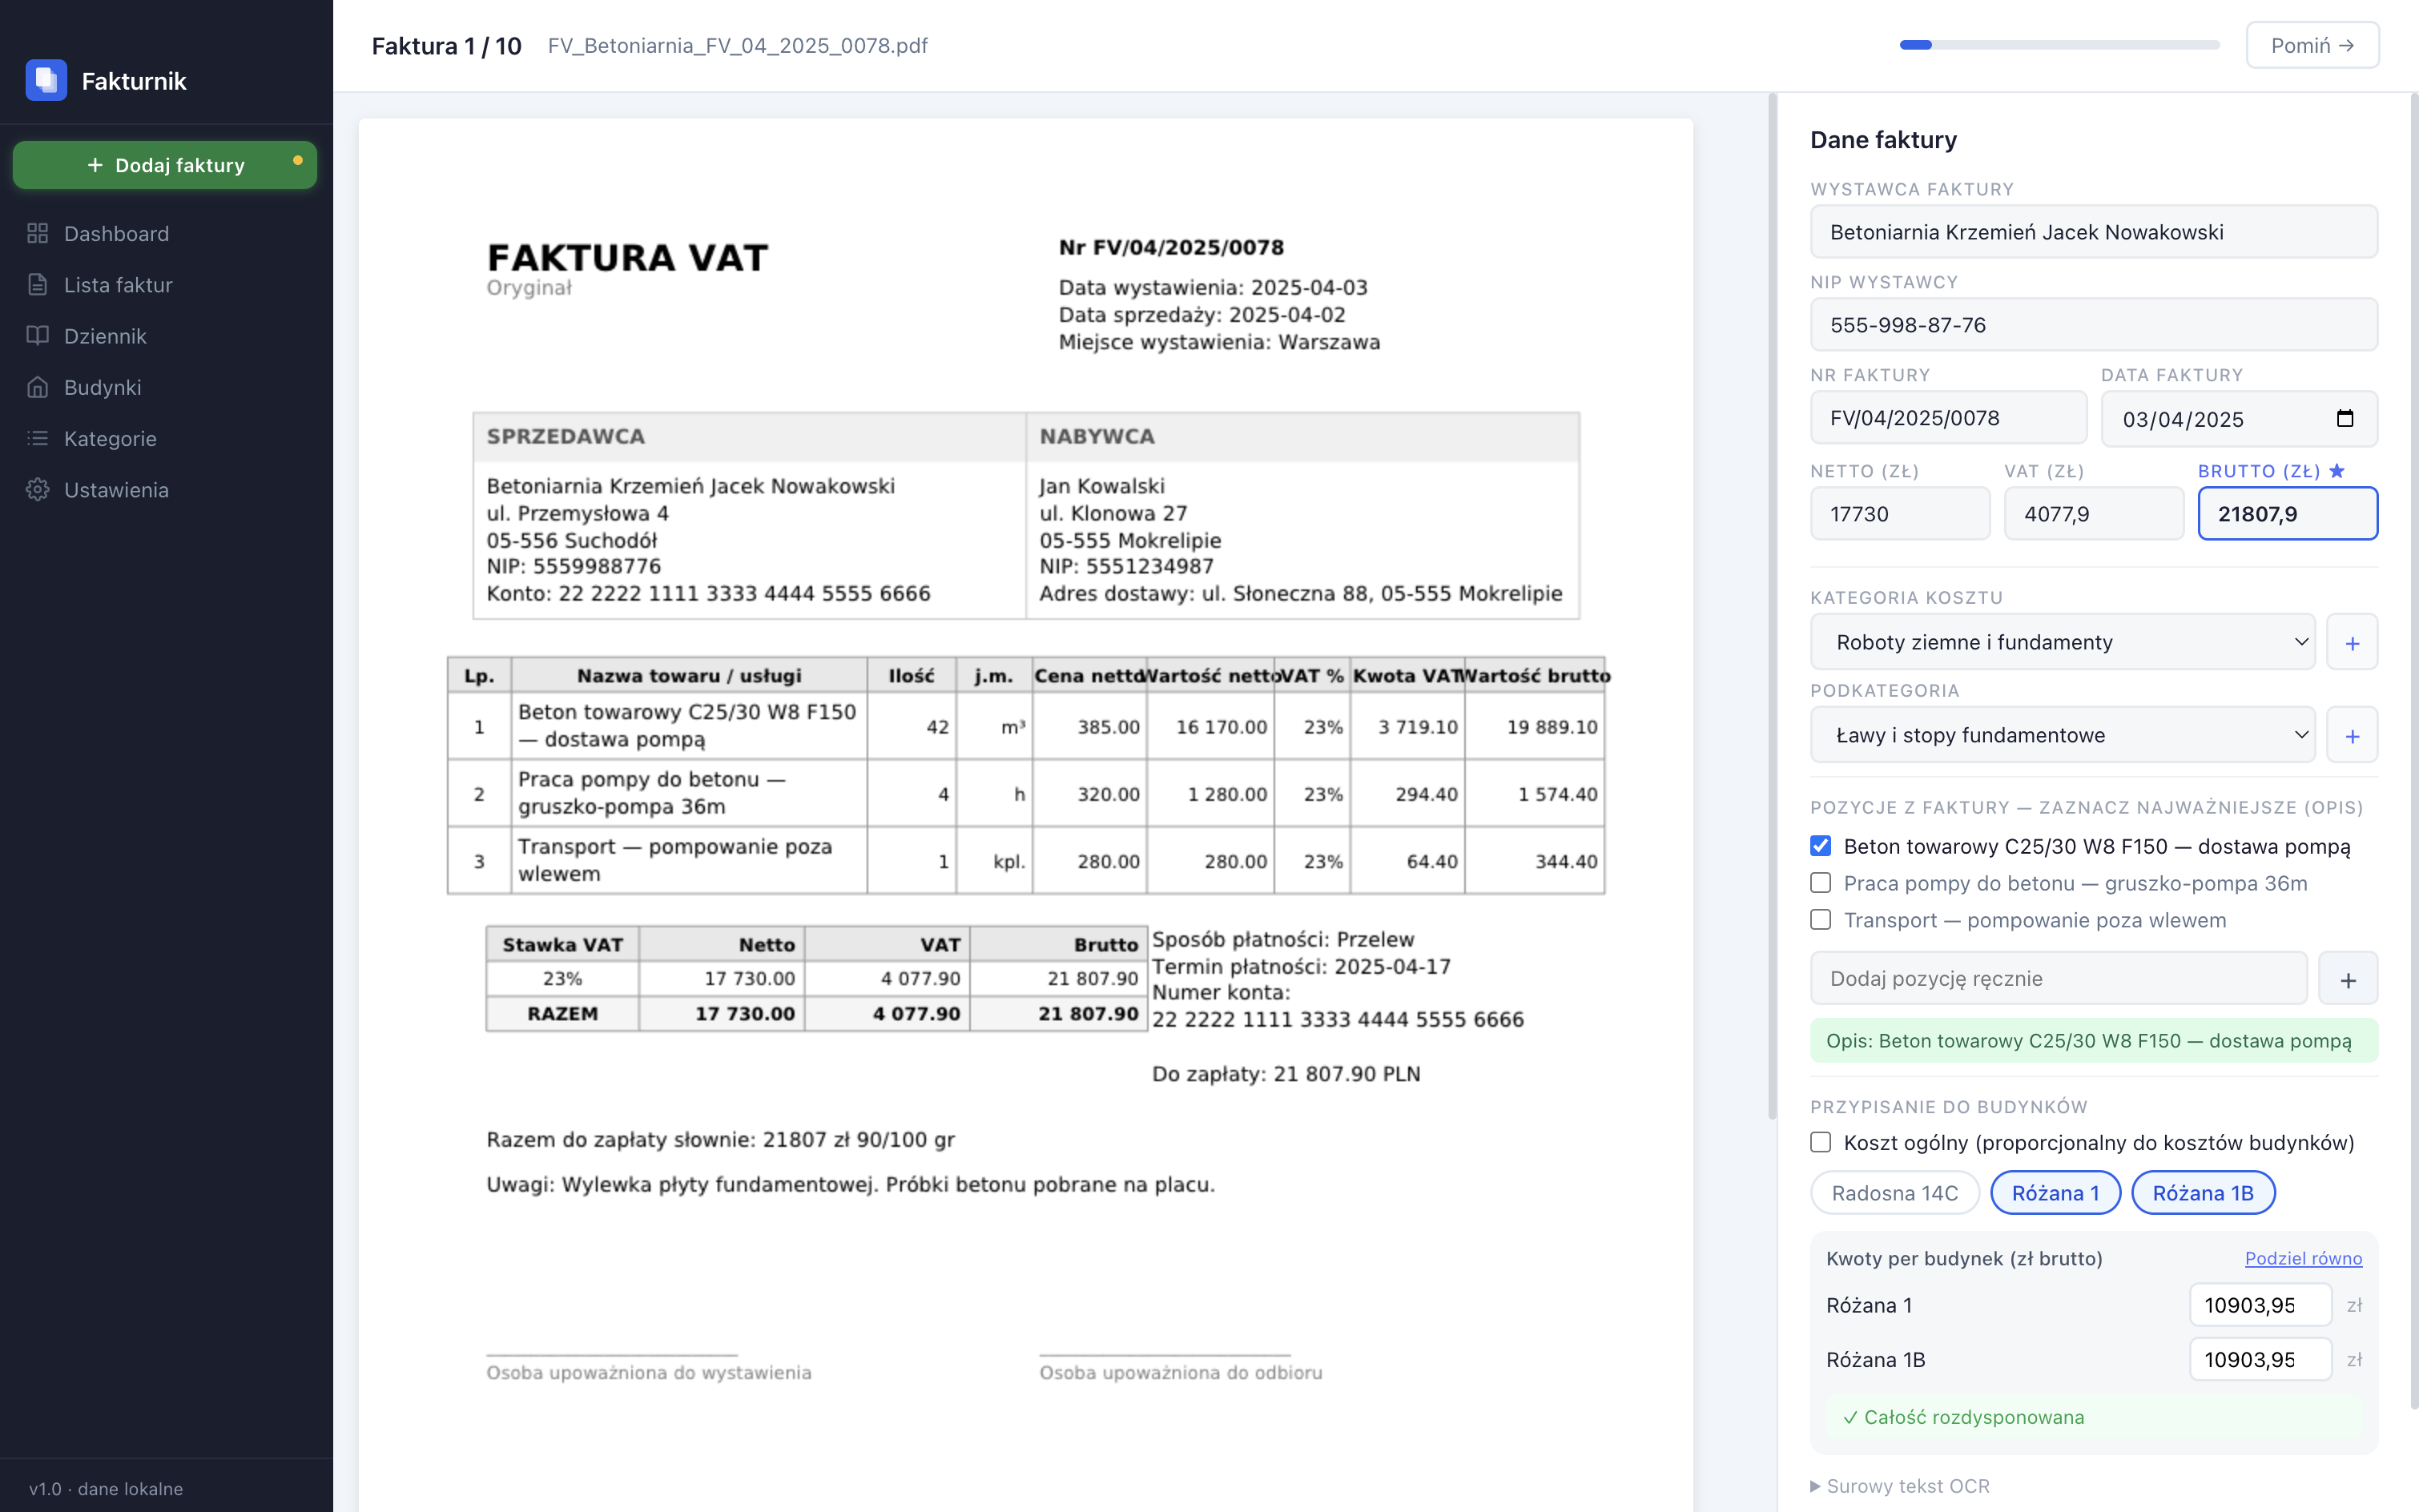Click the RAZEM 21 807.90 total cell
Image resolution: width=2419 pixels, height=1512 pixels.
(1059, 1013)
